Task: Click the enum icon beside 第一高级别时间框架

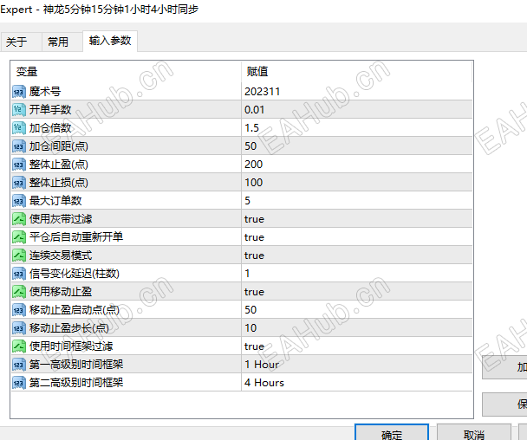Action: (19, 365)
